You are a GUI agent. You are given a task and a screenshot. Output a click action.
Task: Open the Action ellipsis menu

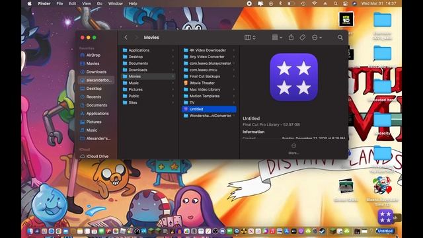coord(317,38)
